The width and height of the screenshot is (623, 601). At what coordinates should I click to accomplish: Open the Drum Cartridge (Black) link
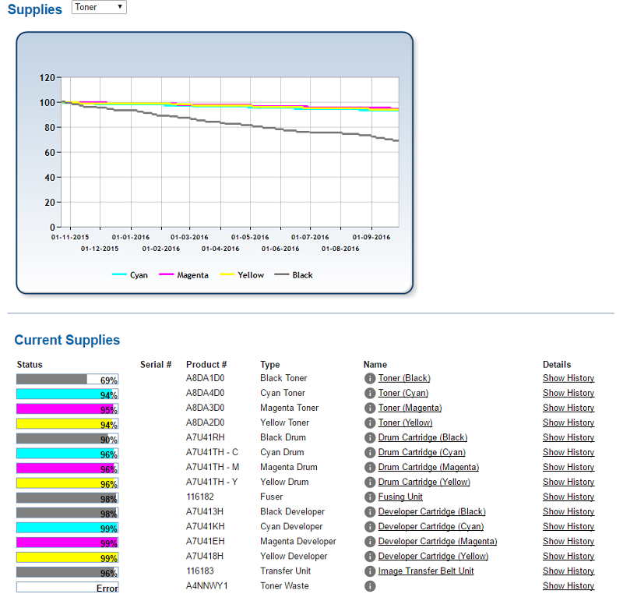coord(422,437)
